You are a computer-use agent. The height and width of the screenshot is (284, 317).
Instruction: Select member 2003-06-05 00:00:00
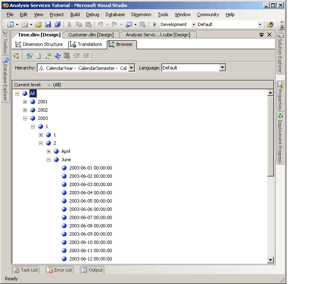(91, 201)
